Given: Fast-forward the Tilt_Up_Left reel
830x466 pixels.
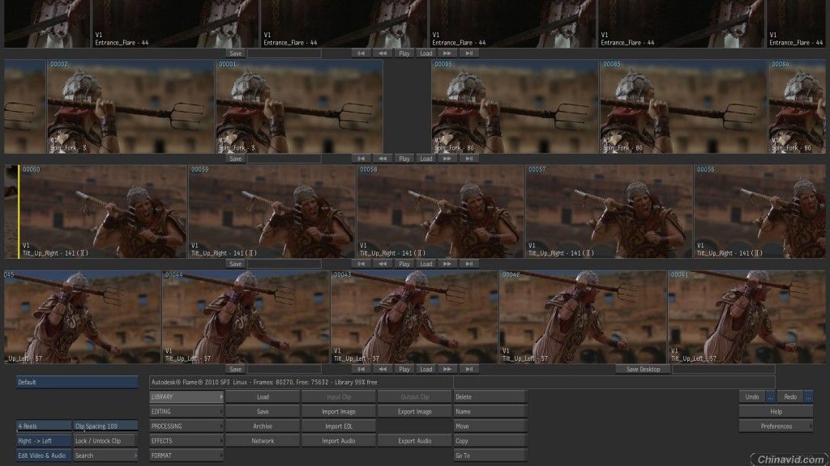Looking at the screenshot, I should [447, 369].
